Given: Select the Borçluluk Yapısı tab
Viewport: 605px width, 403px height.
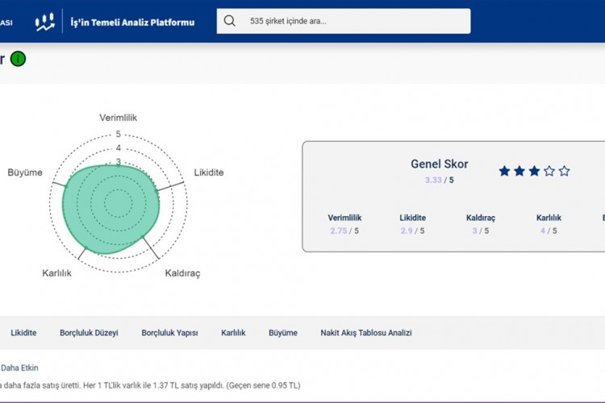Looking at the screenshot, I should click(169, 333).
